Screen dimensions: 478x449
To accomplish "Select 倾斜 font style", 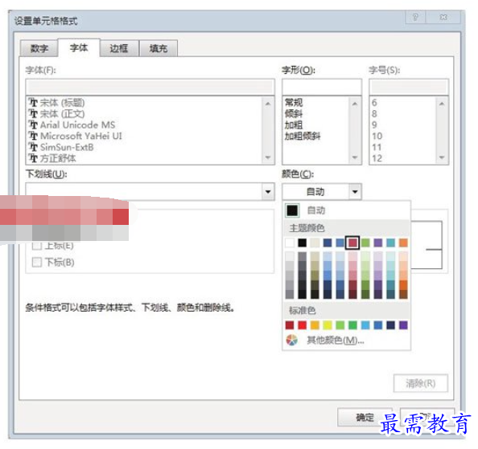I will [294, 114].
